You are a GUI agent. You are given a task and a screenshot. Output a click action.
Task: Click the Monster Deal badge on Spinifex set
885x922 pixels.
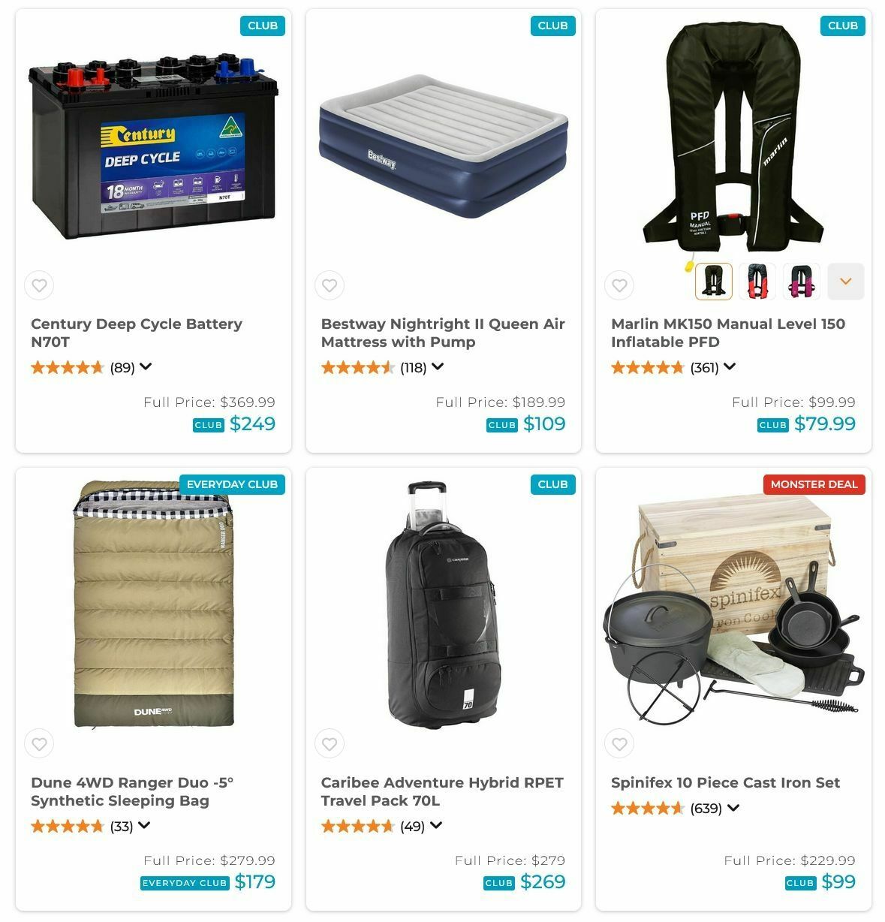(x=814, y=484)
